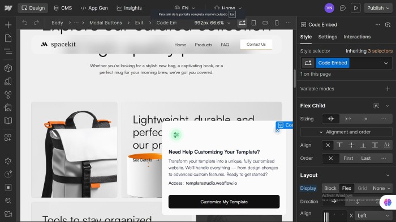Screen dimensions: 396x222
Task: Click the canvas vertical scrollbar thumb
Action: click(295, 79)
